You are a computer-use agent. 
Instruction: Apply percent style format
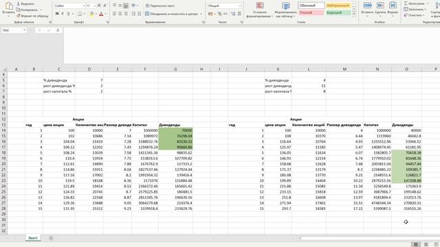[220, 14]
